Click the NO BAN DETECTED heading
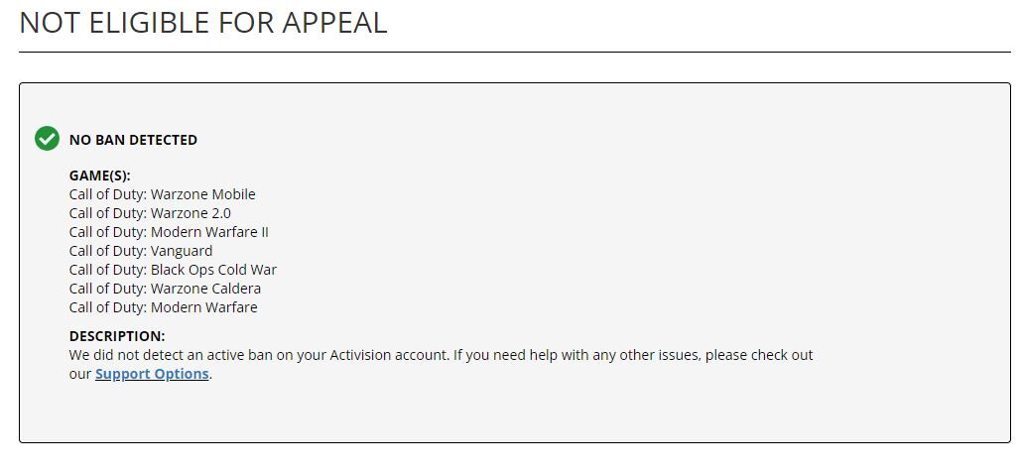The image size is (1022, 472). pos(133,140)
